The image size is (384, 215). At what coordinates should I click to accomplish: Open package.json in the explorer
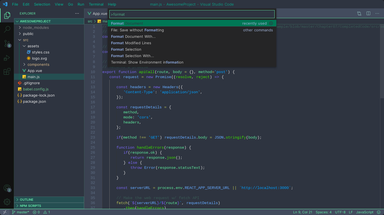(34, 101)
